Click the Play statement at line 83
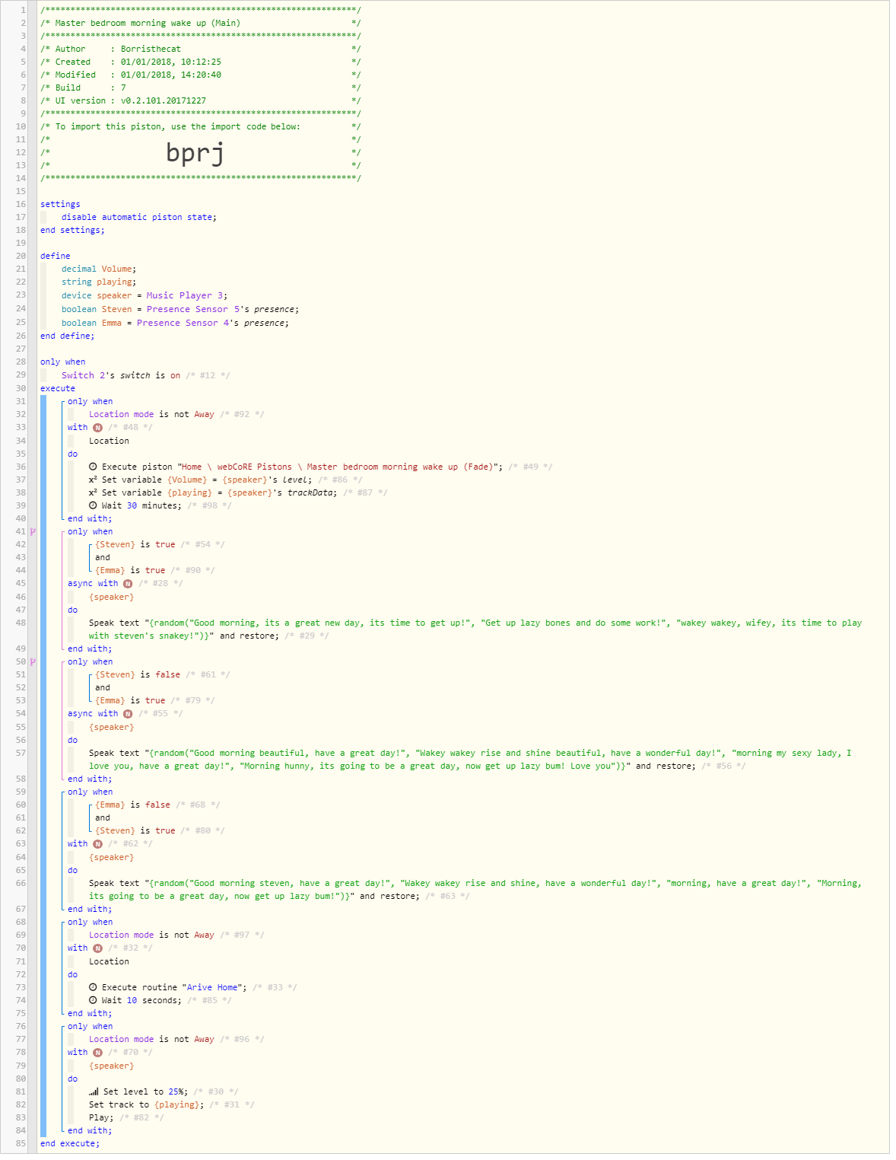 coord(100,1117)
